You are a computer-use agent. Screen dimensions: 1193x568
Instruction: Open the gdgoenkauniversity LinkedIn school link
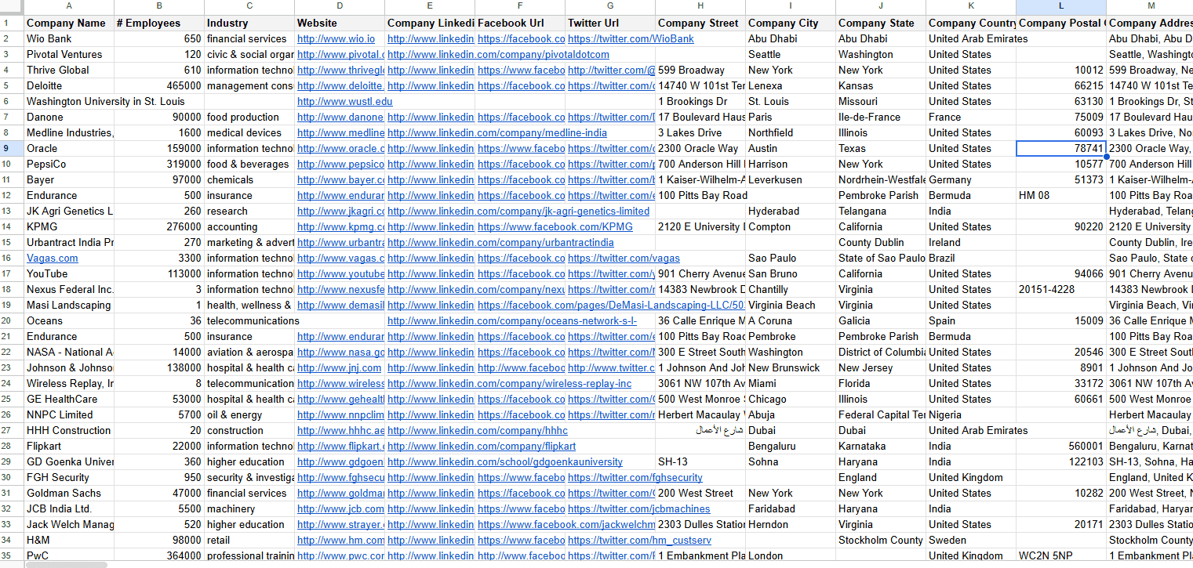505,461
